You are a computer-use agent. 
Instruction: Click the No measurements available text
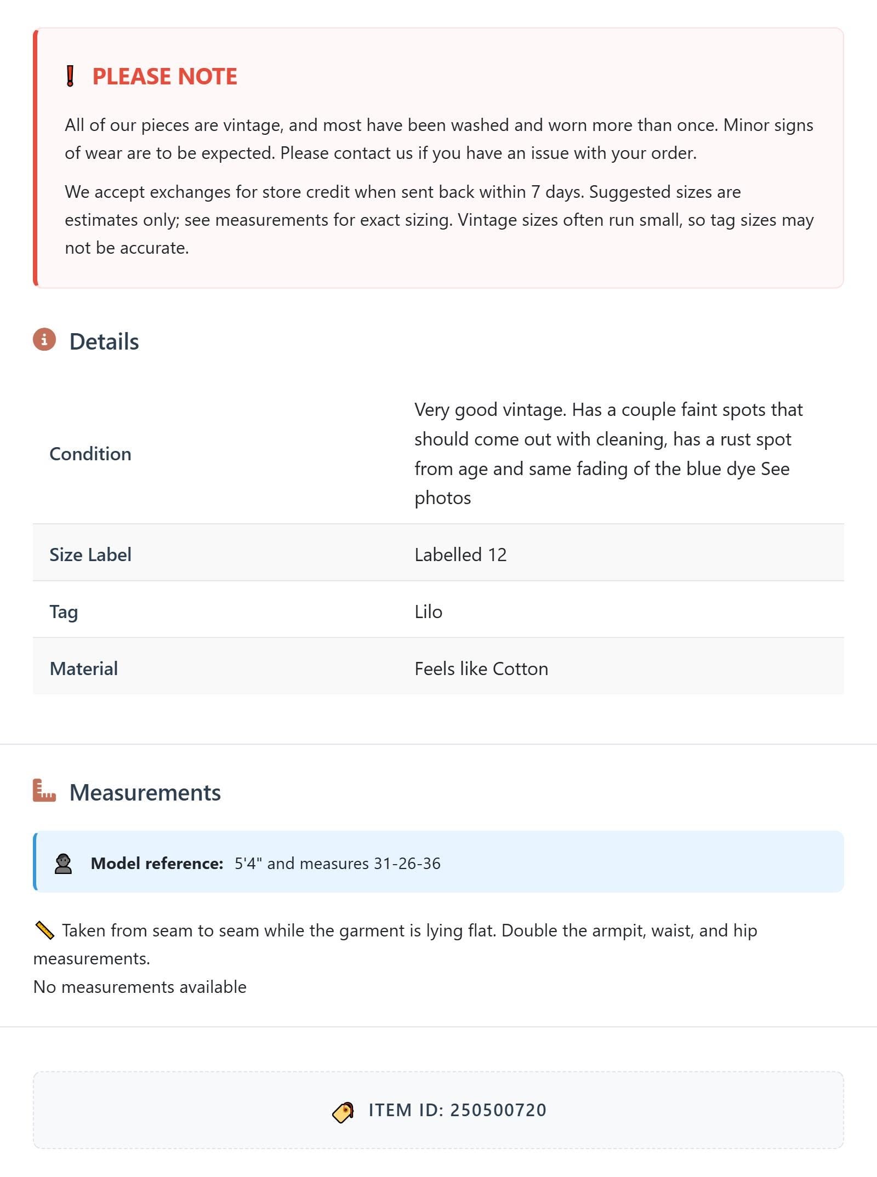(x=140, y=987)
